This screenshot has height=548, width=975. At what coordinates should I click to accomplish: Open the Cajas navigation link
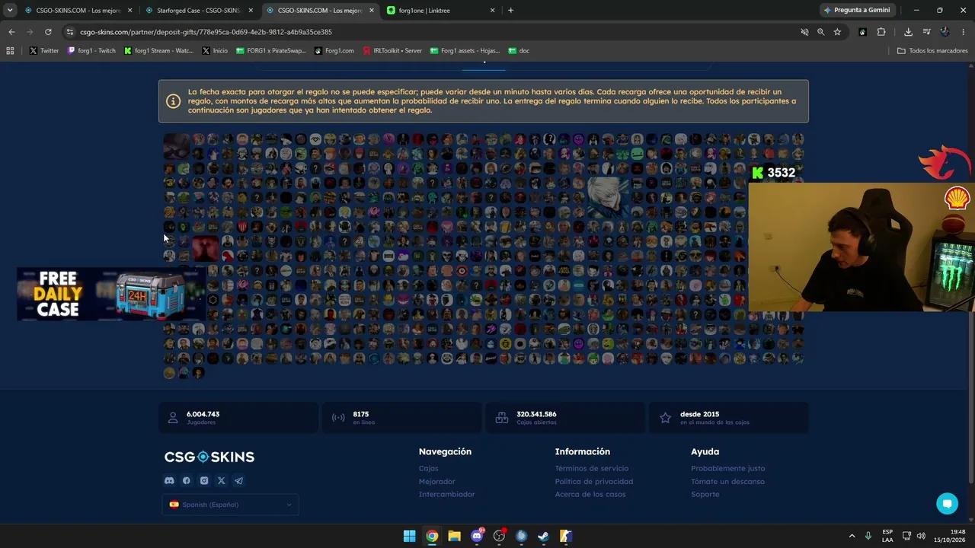pyautogui.click(x=428, y=468)
